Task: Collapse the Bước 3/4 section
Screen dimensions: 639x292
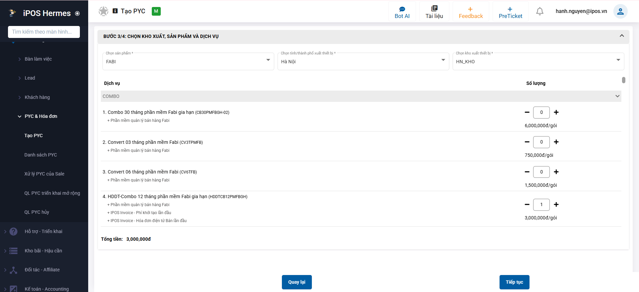Action: (x=622, y=36)
